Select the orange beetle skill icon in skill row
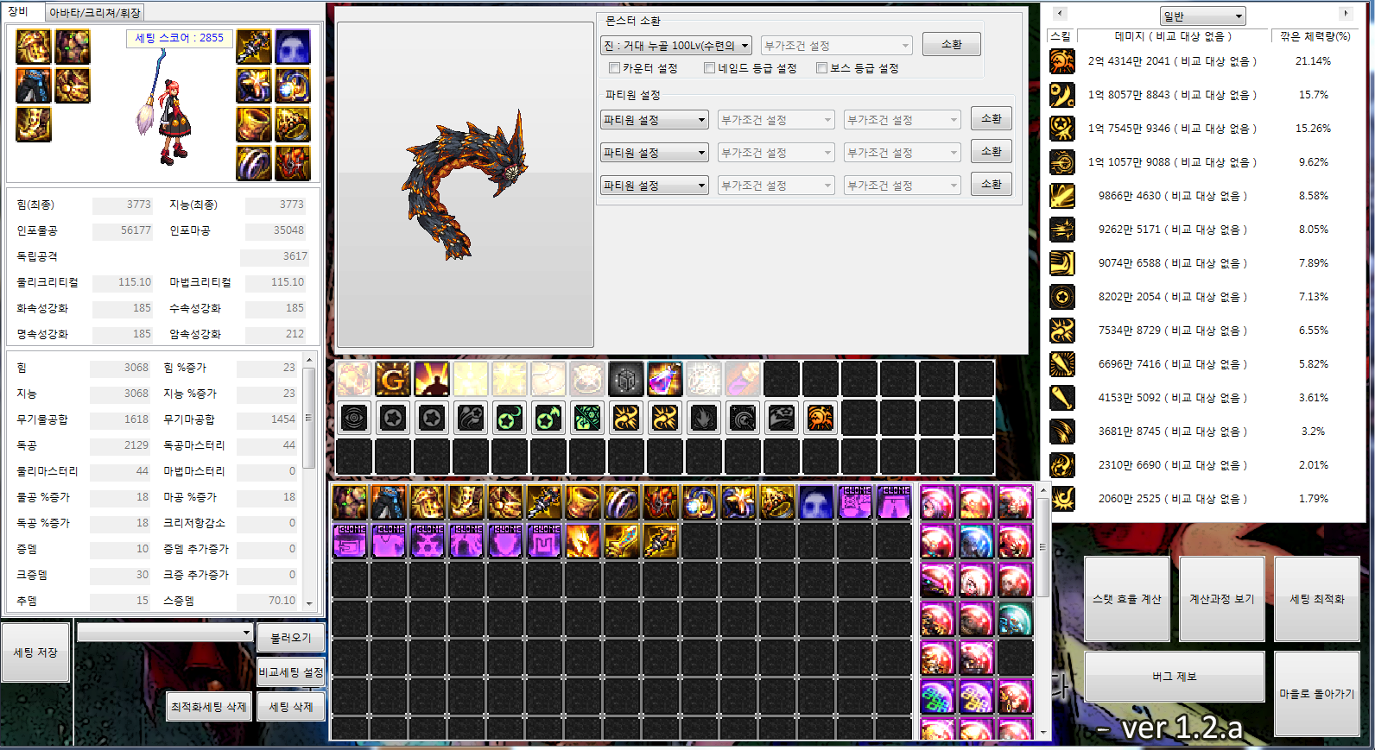 coord(821,419)
